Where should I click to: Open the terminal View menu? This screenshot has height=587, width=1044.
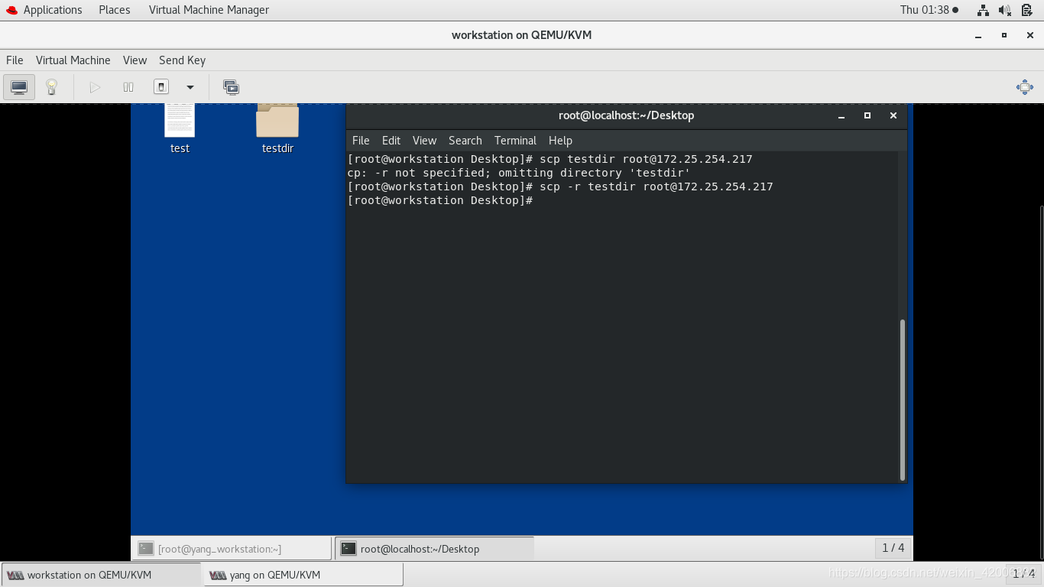424,141
